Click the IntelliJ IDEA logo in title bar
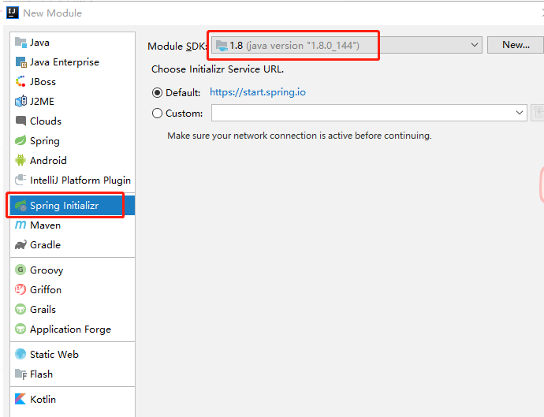This screenshot has width=544, height=417. coord(13,13)
